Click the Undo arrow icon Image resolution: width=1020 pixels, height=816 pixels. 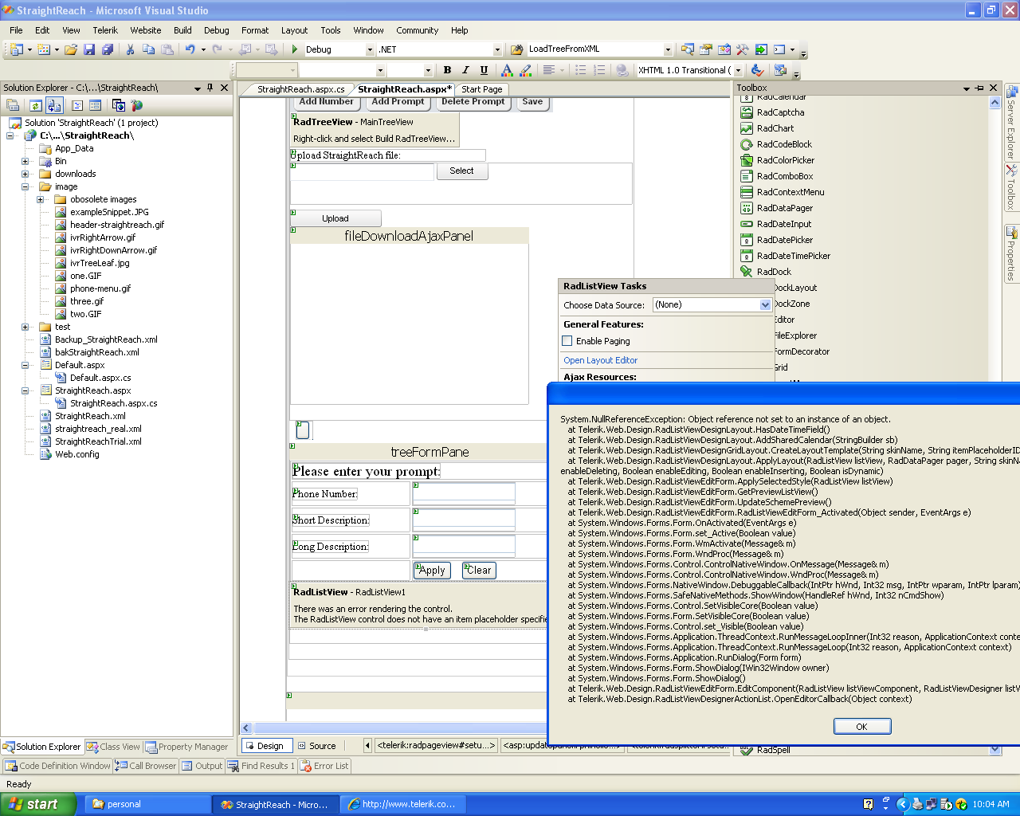point(190,49)
